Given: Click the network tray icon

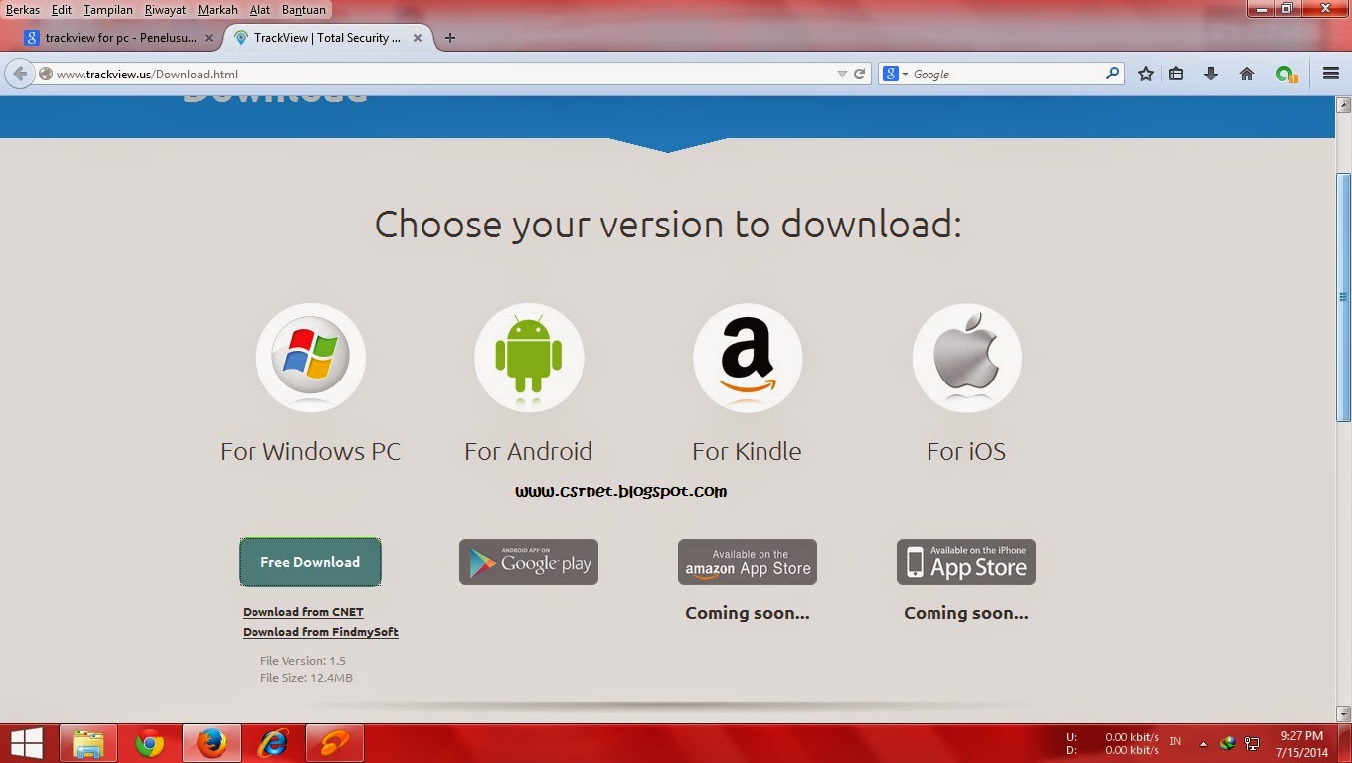Looking at the screenshot, I should (1253, 743).
